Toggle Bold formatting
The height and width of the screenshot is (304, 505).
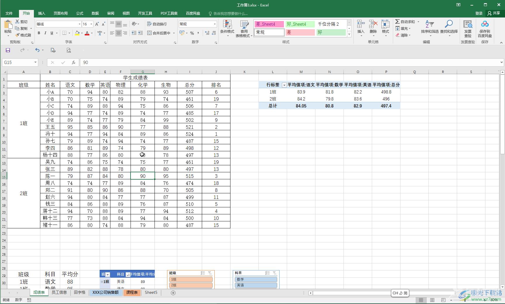pos(39,33)
